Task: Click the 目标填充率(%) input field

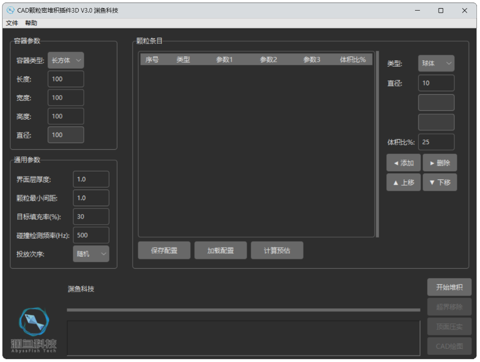Action: click(x=91, y=216)
